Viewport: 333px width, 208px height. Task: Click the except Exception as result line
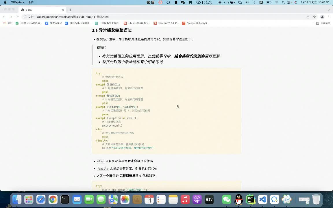[x=117, y=118]
